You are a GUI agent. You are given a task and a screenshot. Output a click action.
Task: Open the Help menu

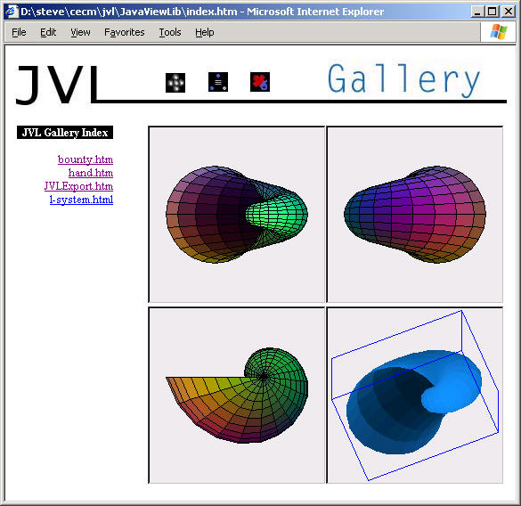pyautogui.click(x=204, y=32)
